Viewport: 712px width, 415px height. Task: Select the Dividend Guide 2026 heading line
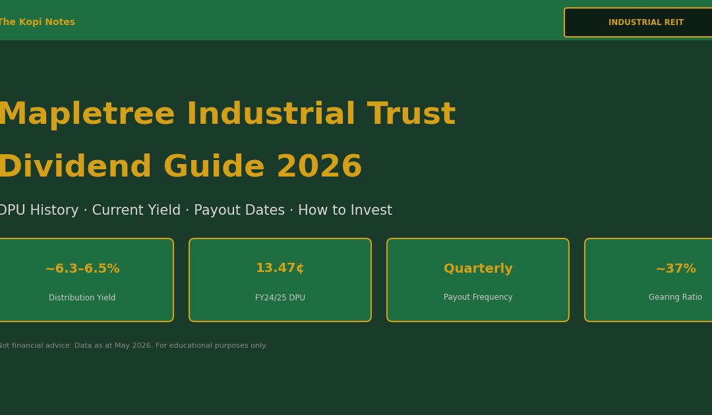pyautogui.click(x=180, y=167)
